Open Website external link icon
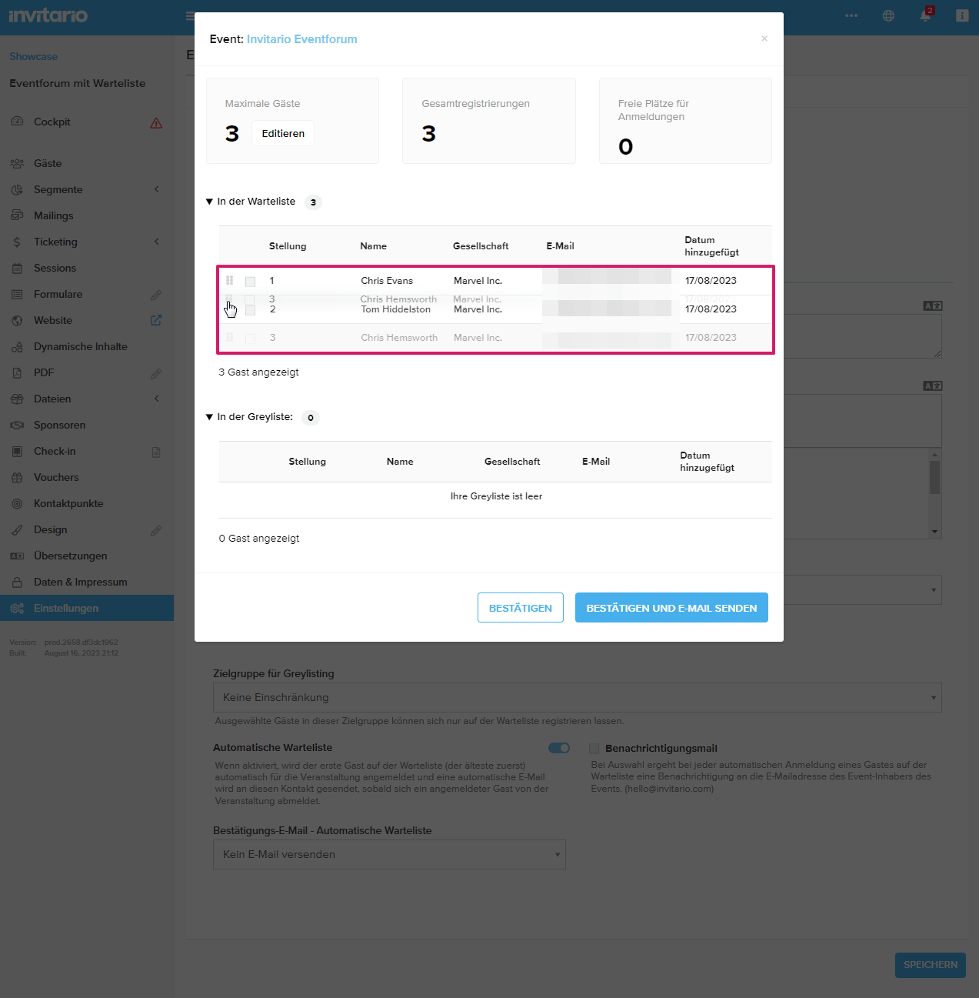The image size is (979, 998). click(x=156, y=320)
